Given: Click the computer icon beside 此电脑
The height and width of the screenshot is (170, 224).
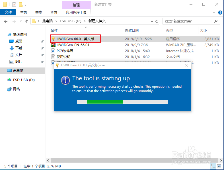Looking at the screenshot, I should click(9, 71).
